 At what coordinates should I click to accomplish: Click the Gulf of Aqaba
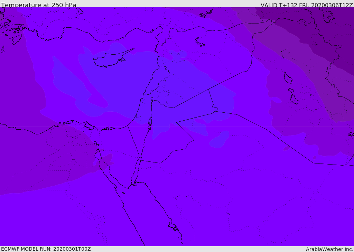[x=138, y=169]
